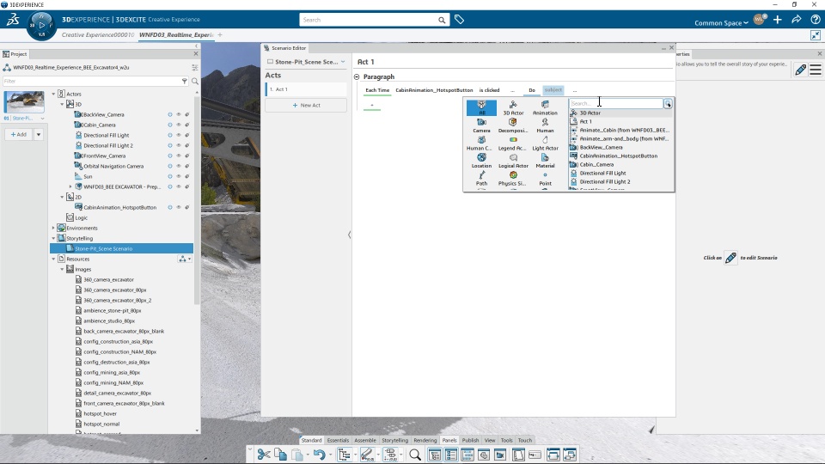Screen dimensions: 825x464
Task: Open the hamburger menu in properties panel
Action: pos(816,70)
